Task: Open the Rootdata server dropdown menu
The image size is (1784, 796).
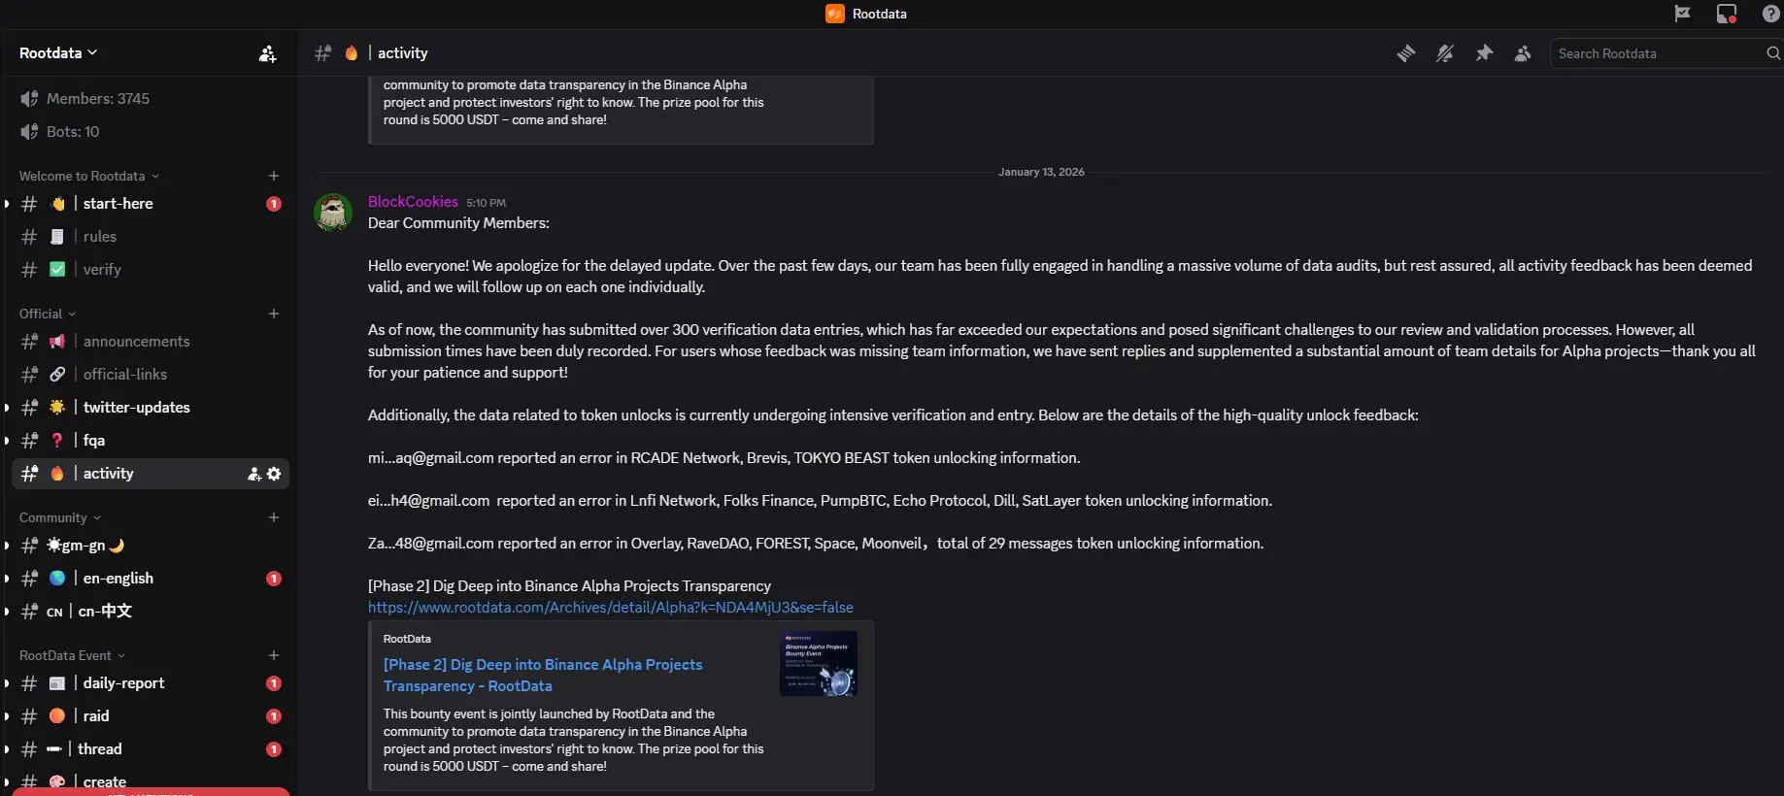Action: [x=58, y=52]
